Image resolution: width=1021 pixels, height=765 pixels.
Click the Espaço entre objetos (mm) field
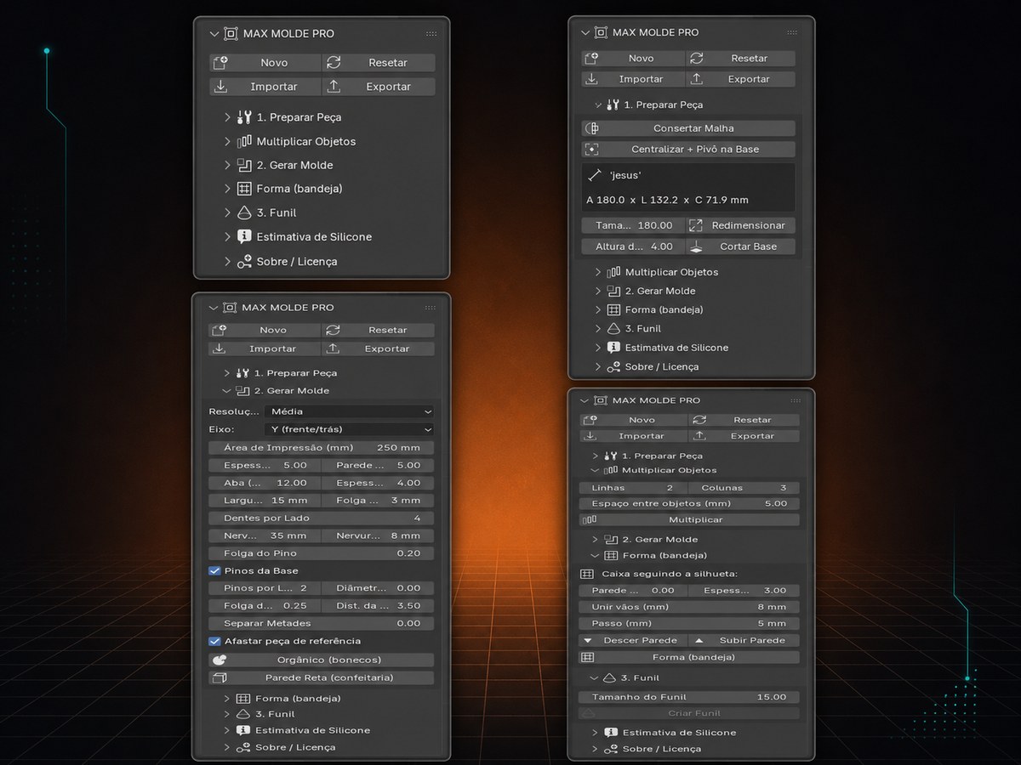pos(689,503)
